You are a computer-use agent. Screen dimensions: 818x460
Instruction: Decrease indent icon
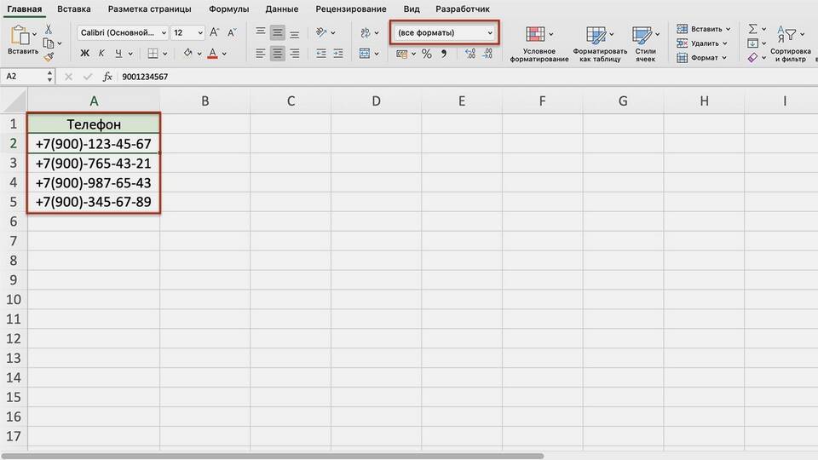click(321, 53)
